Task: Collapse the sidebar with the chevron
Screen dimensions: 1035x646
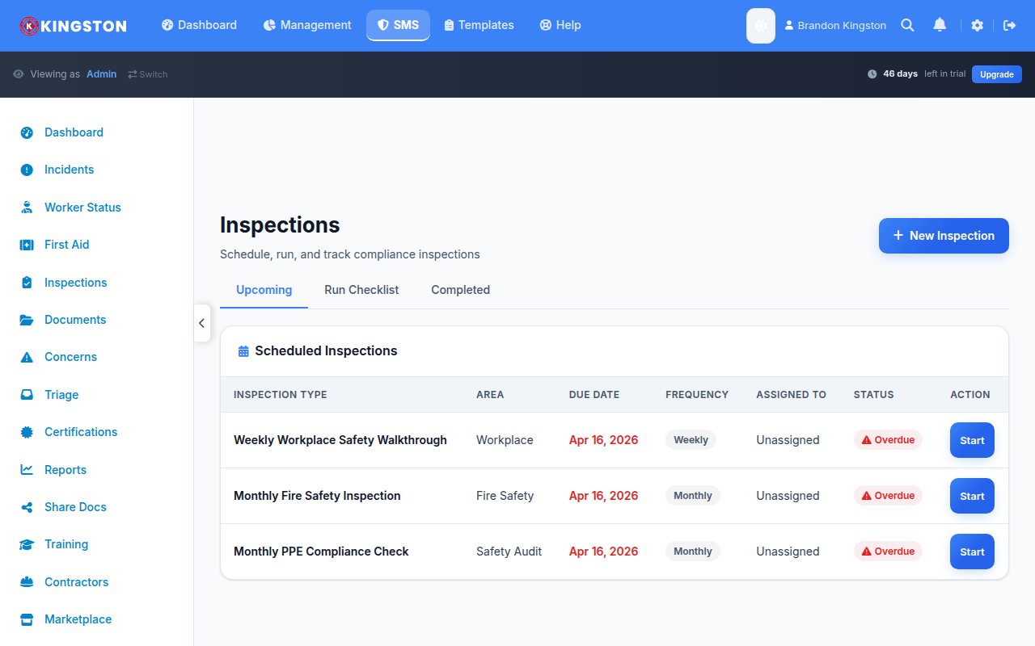Action: [202, 323]
